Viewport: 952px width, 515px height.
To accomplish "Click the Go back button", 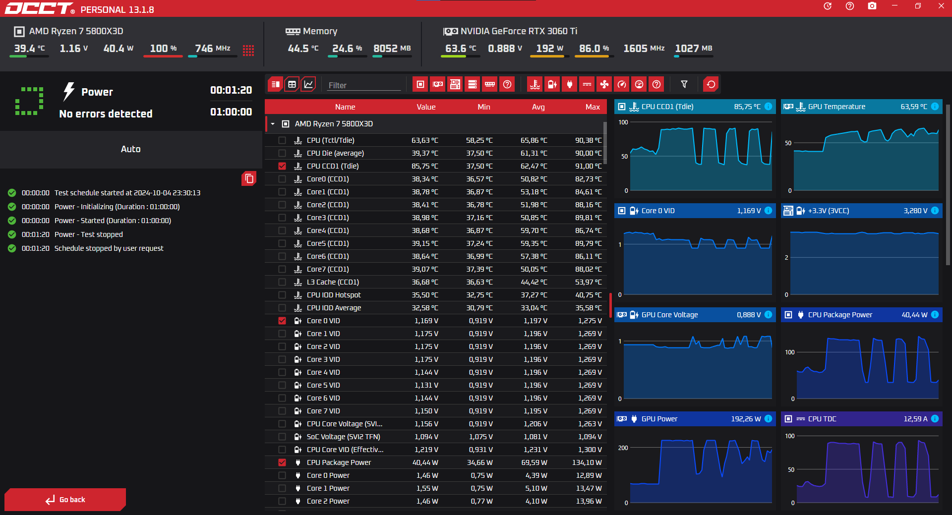I will [x=65, y=500].
